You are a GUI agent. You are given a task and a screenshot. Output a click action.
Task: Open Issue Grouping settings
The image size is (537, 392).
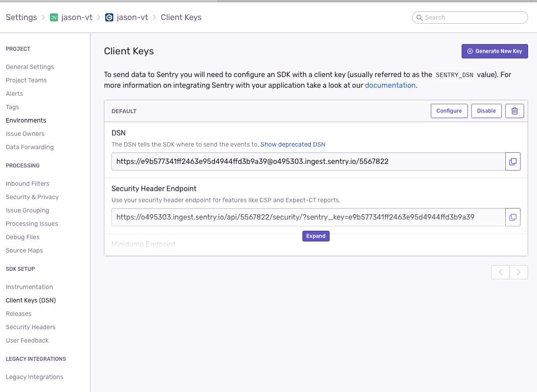[x=28, y=210]
